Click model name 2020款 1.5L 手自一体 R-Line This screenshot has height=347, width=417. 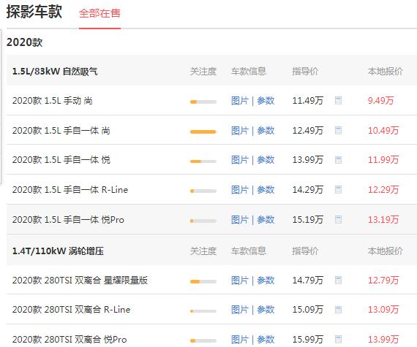coord(70,190)
